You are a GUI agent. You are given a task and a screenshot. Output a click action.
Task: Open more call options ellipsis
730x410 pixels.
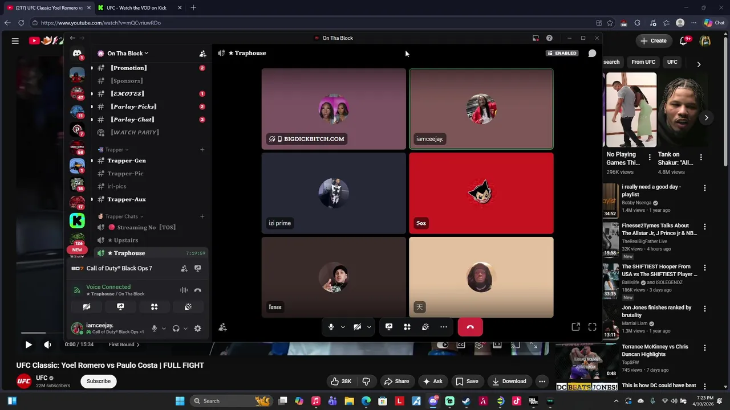444,327
